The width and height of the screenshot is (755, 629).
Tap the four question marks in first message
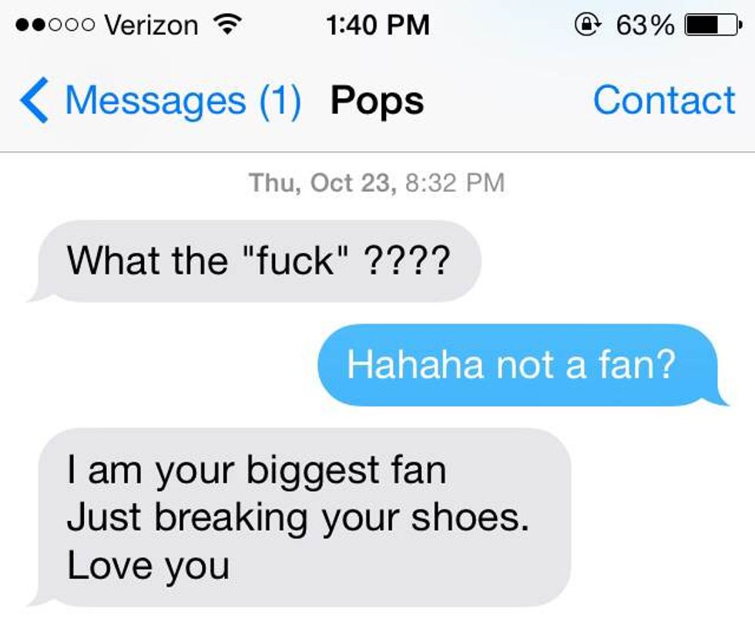[x=404, y=261]
